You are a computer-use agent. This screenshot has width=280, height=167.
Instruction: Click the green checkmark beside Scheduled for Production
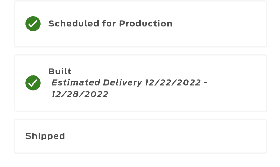(x=33, y=24)
